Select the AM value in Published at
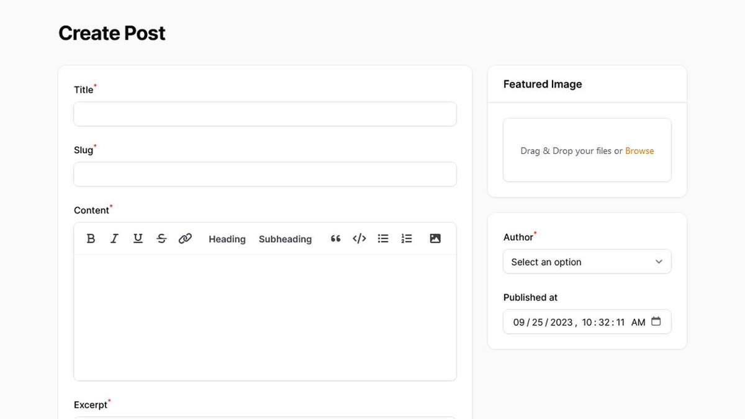The image size is (745, 419). tap(638, 322)
